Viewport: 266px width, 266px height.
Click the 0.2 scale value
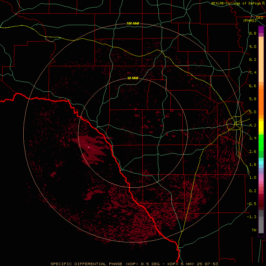(253, 191)
